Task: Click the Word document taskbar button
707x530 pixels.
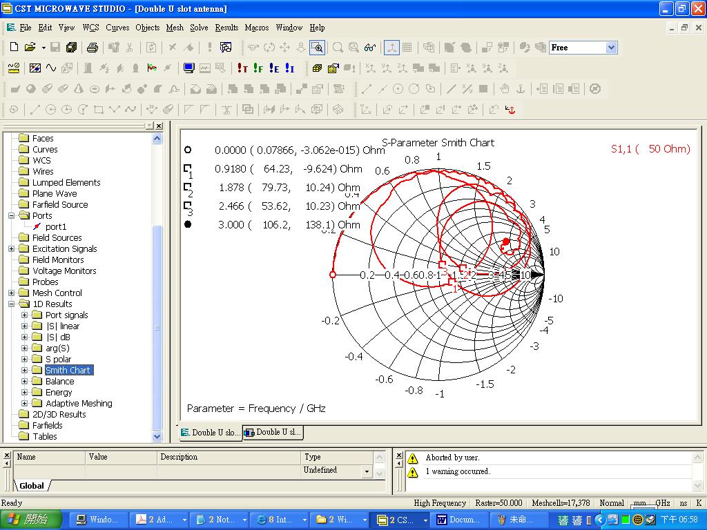Action: tap(459, 520)
